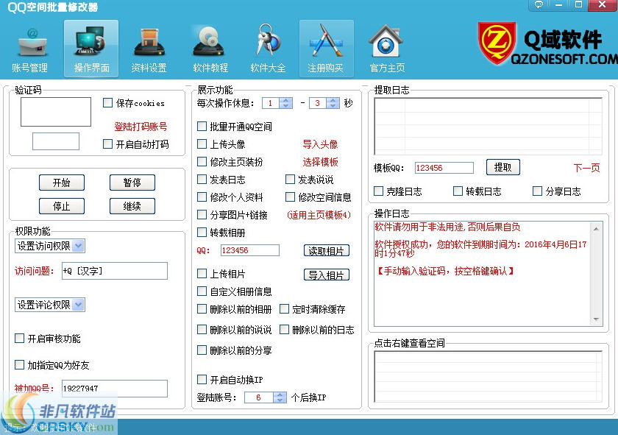Click the 操作日志 scrollbar up arrow

point(596,229)
